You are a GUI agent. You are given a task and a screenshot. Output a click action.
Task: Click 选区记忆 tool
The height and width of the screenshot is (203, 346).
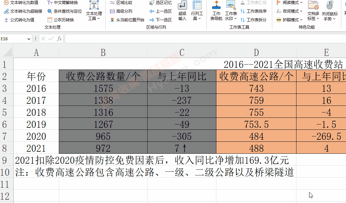pos(161,3)
